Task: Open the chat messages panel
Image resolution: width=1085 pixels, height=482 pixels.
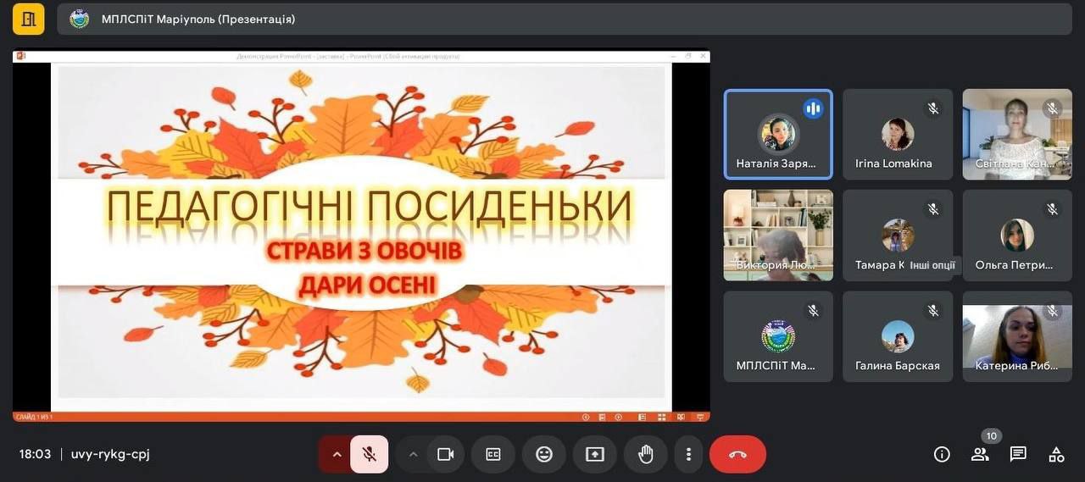Action: coord(1018,454)
